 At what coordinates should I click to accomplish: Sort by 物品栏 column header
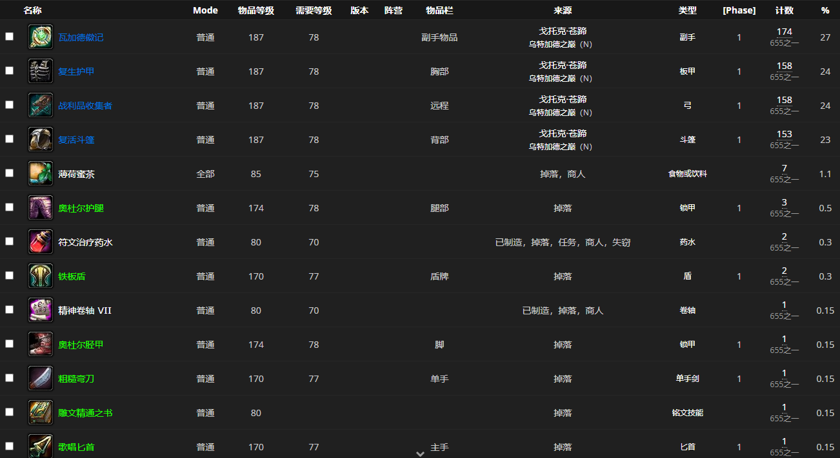click(x=439, y=10)
